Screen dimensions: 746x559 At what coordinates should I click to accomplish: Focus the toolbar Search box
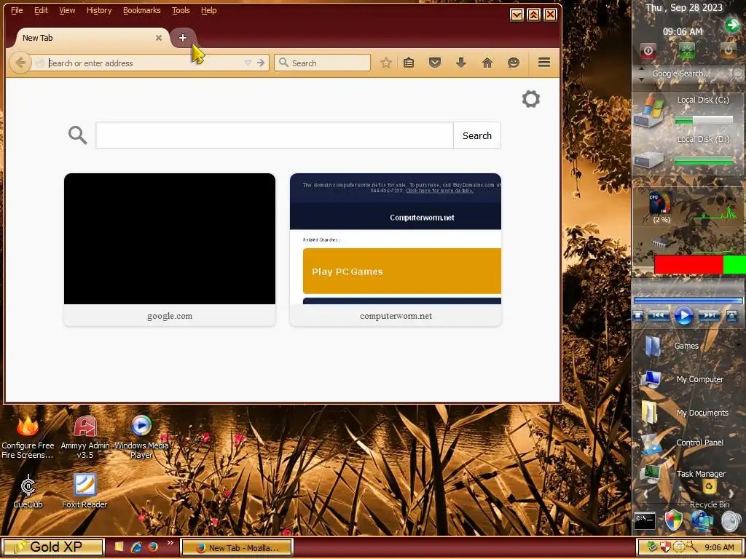coord(322,63)
